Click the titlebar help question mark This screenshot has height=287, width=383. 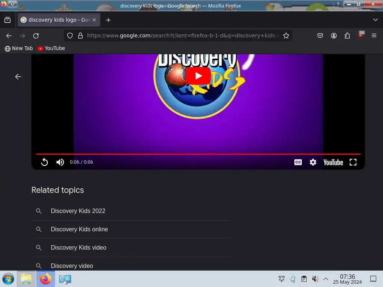tap(338, 4)
